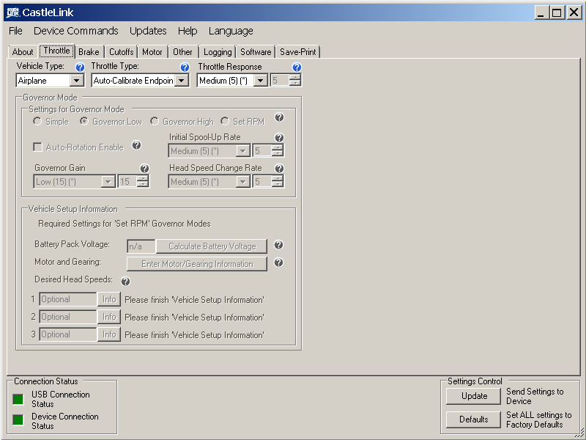Click the Update button
This screenshot has width=586, height=440.
pos(474,396)
